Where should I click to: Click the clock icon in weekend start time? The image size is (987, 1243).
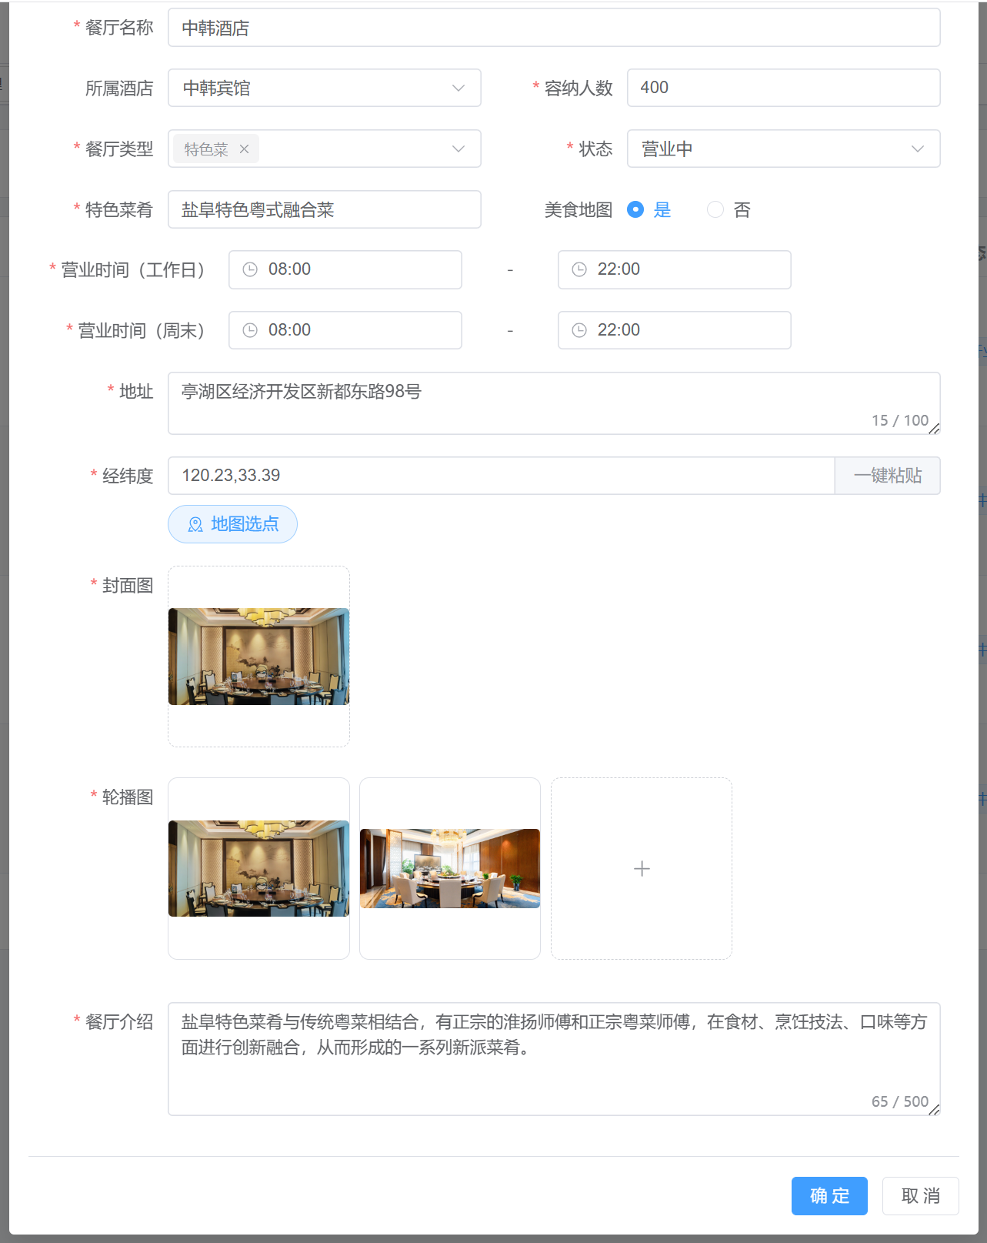tap(250, 330)
